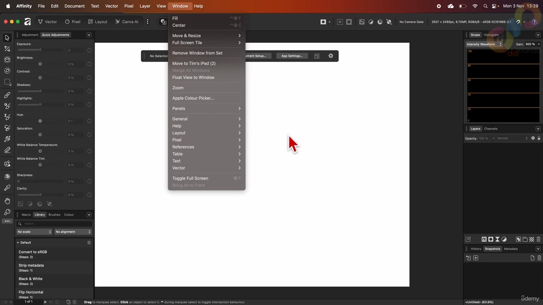Select the Black & White macro

coord(54,281)
